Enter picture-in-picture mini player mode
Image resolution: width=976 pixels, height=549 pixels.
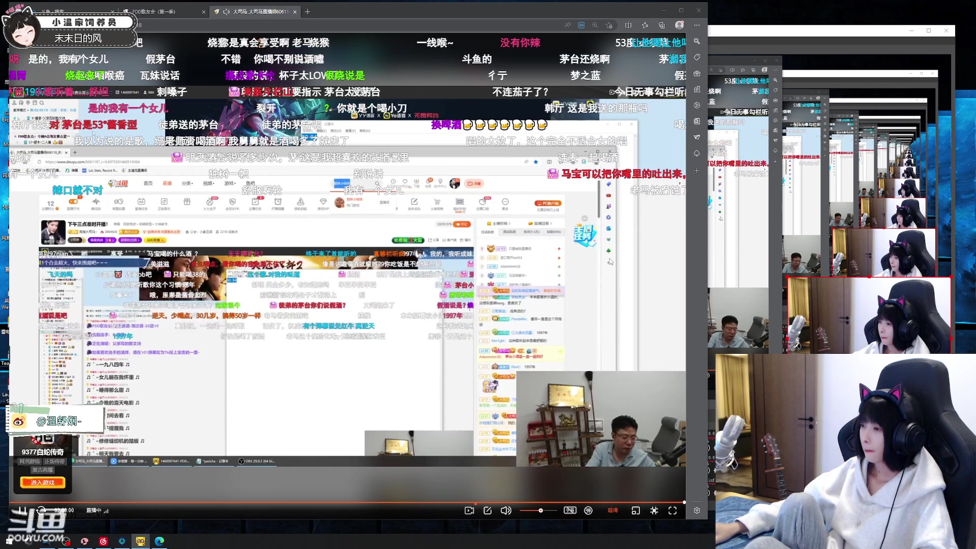pyautogui.click(x=635, y=510)
